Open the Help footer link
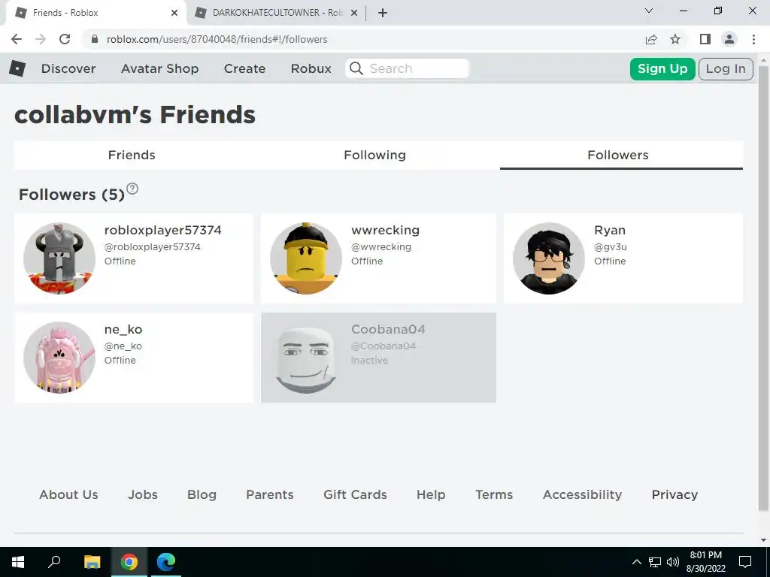 (431, 494)
